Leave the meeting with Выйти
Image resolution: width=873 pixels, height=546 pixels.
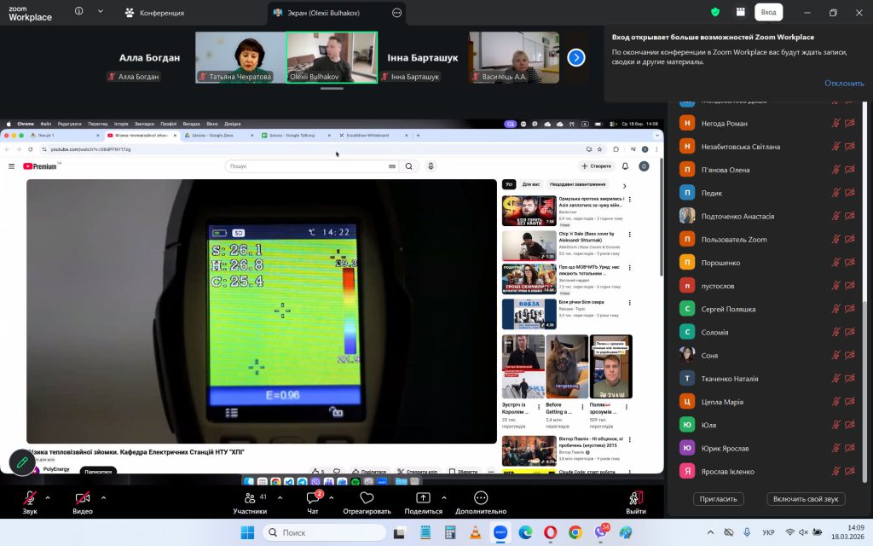tap(636, 502)
